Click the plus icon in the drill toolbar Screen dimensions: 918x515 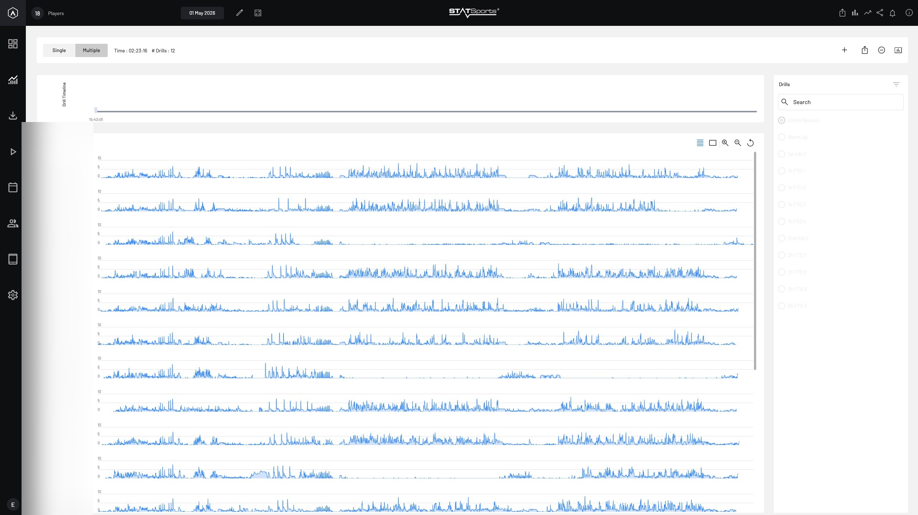point(844,50)
